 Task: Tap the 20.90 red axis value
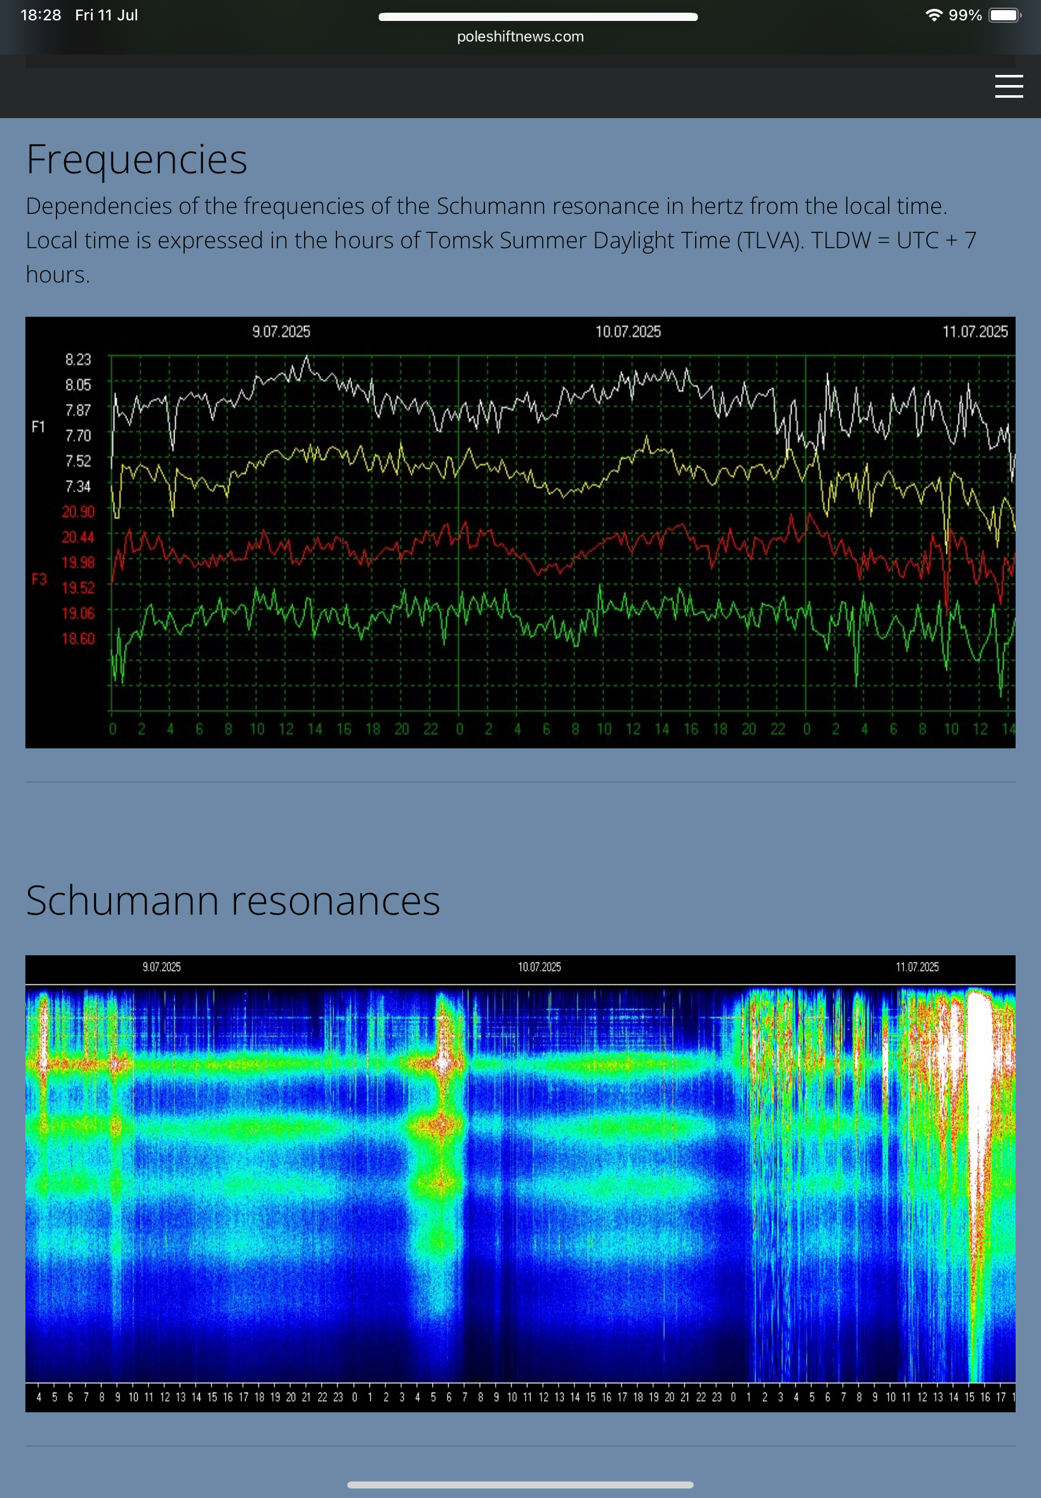tap(78, 512)
